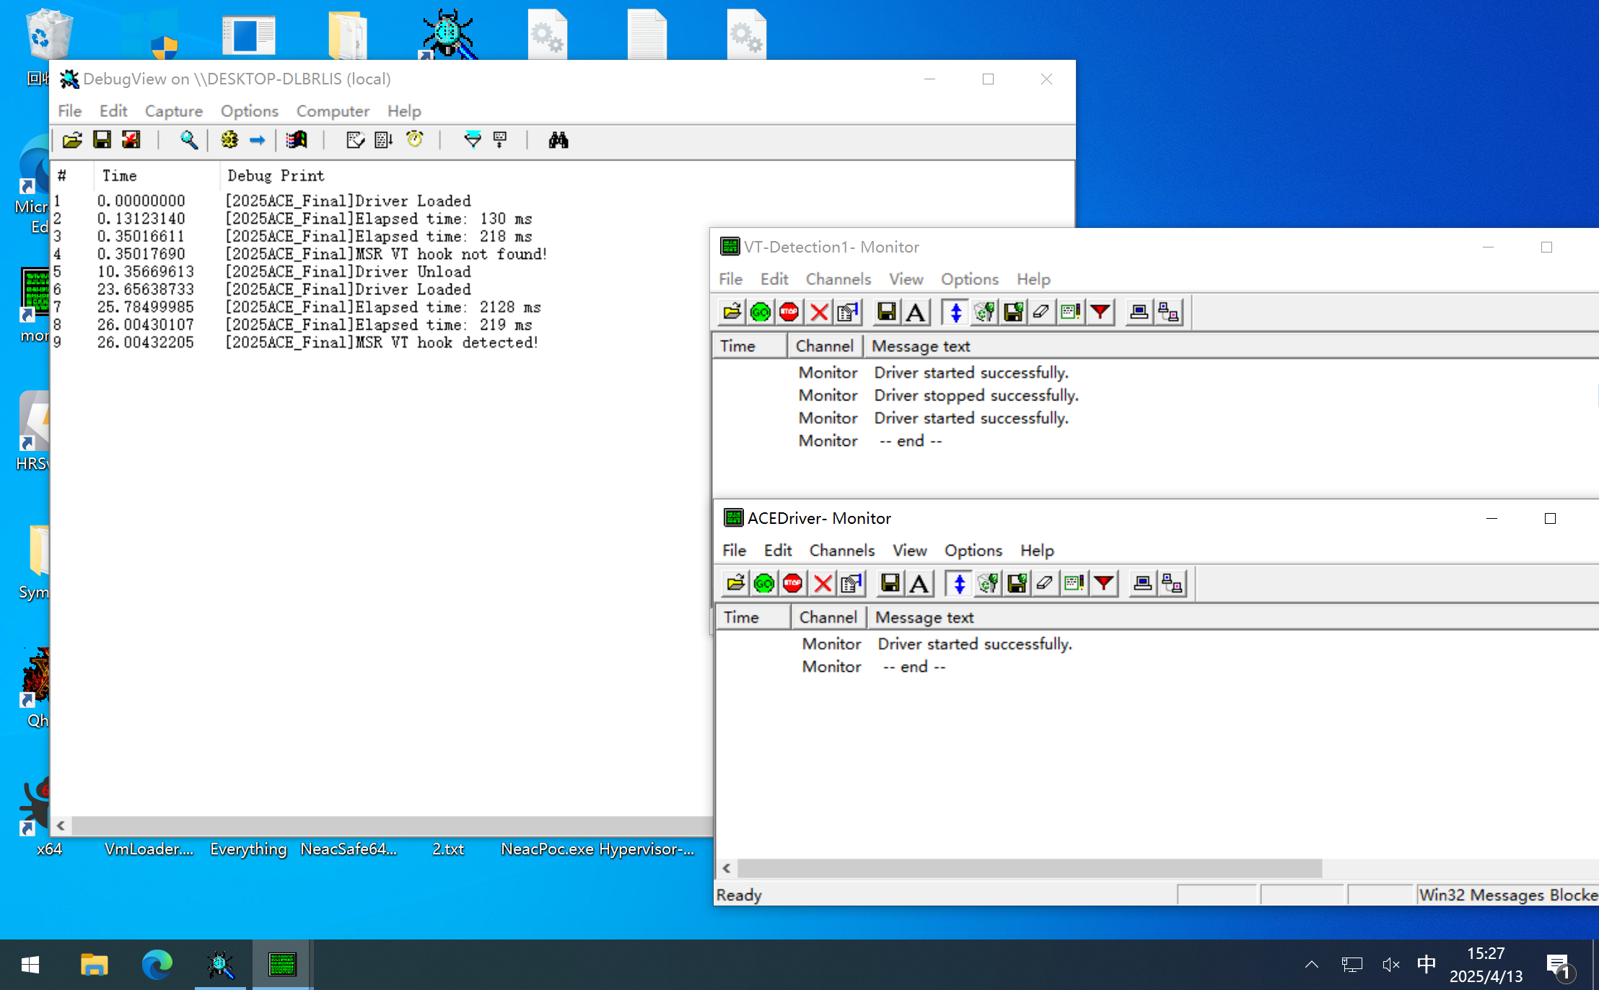Toggle the gear Capture Kernel icon in DebugView
This screenshot has height=990, width=1599.
[229, 140]
